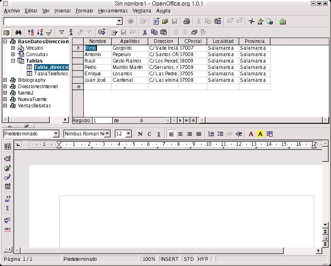Toggle Bold formatting button
331x266 pixels.
coord(140,134)
